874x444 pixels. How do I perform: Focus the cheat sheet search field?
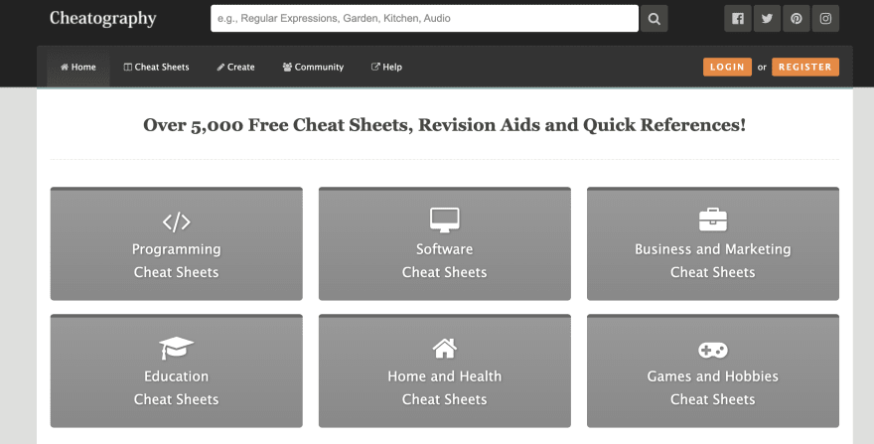click(424, 19)
